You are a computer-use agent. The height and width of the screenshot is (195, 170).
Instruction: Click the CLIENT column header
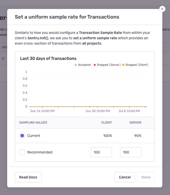tap(107, 123)
